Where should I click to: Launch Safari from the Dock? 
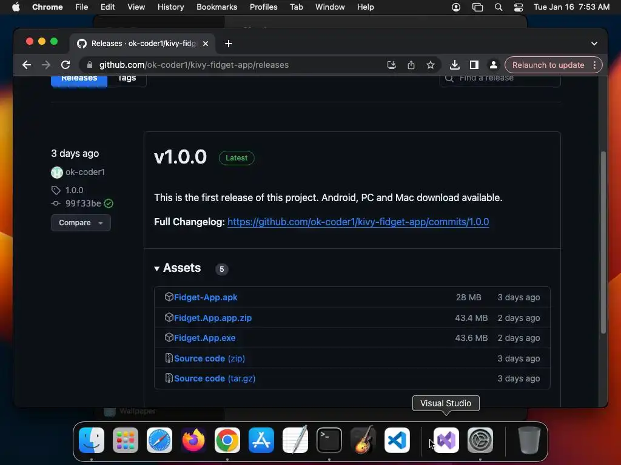click(x=159, y=440)
